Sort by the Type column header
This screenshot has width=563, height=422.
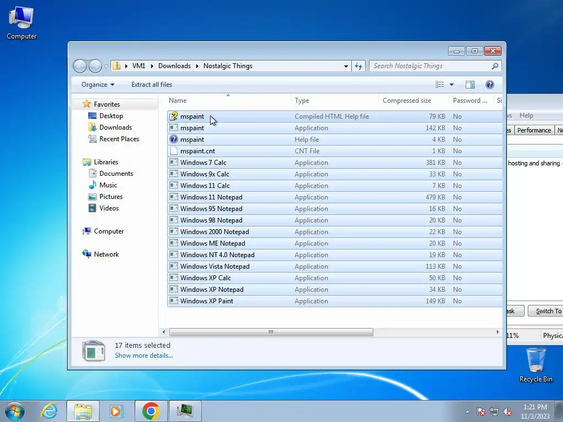coord(335,101)
